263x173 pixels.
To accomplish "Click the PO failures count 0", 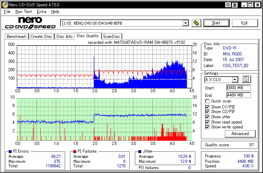I will 189,168.
